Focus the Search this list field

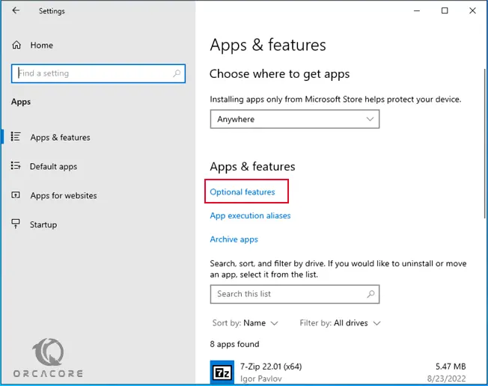(x=295, y=294)
